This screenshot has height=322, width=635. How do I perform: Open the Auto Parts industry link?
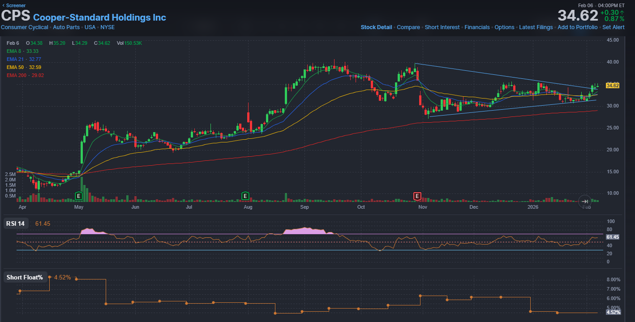pyautogui.click(x=66, y=27)
